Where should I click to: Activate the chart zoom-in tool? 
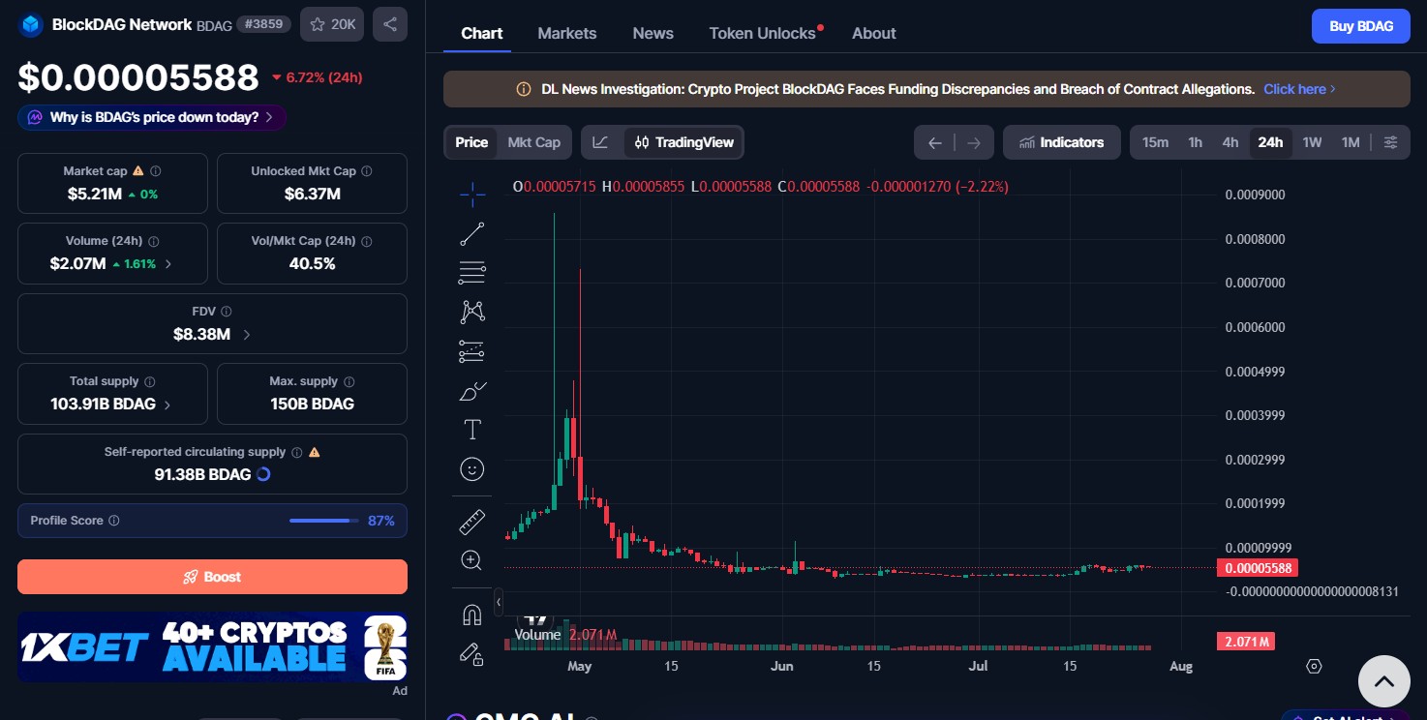pyautogui.click(x=472, y=560)
